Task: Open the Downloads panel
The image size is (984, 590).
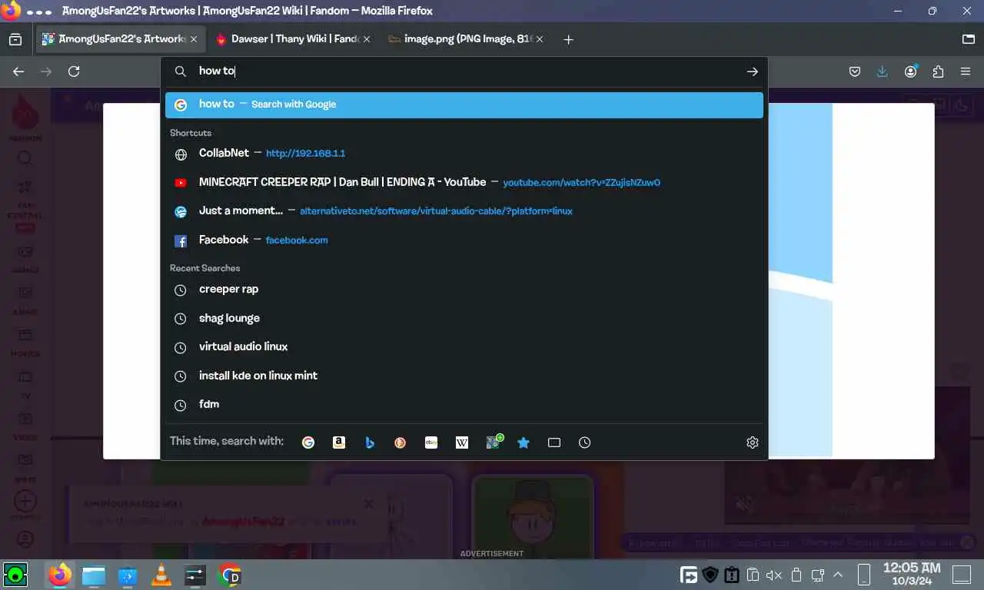Action: tap(883, 71)
